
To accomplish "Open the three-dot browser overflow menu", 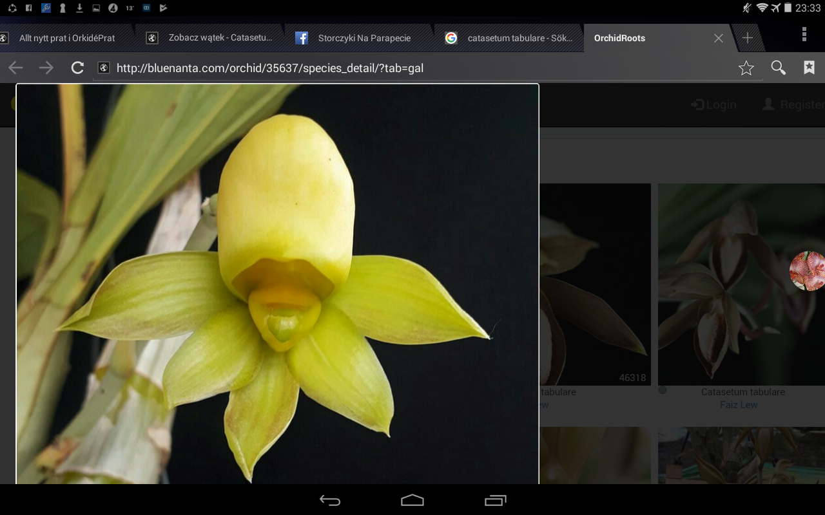I will (804, 35).
